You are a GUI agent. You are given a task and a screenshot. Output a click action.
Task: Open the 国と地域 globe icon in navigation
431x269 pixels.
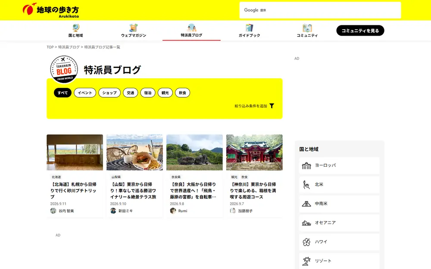76,28
